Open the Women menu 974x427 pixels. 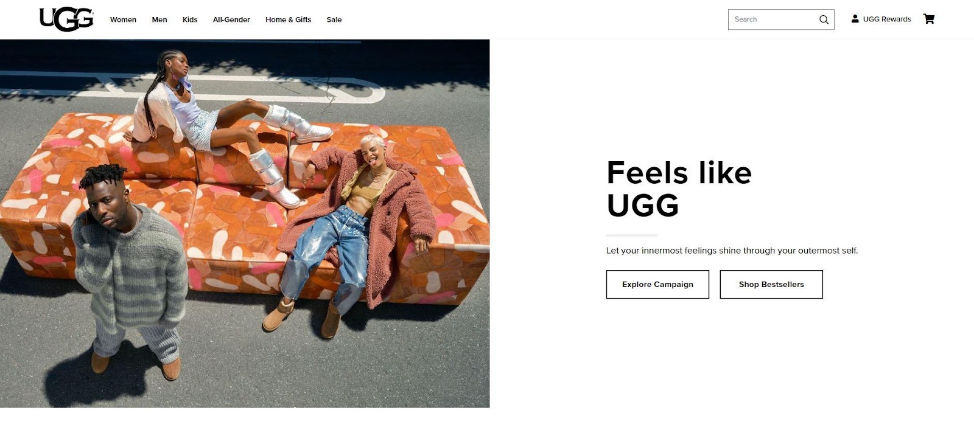pyautogui.click(x=123, y=19)
